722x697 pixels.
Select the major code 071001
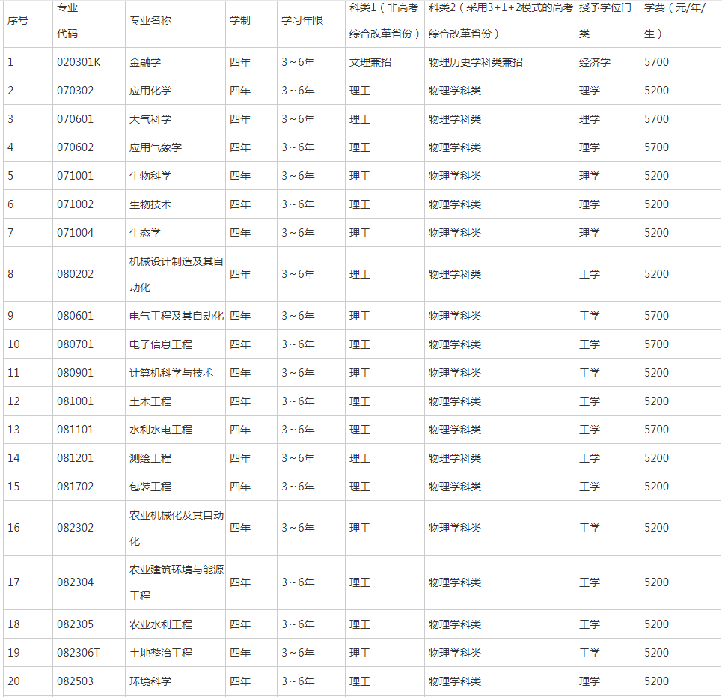click(75, 176)
